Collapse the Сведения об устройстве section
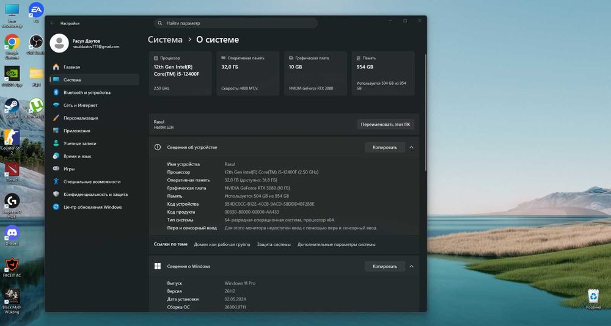This screenshot has height=326, width=611. [411, 147]
